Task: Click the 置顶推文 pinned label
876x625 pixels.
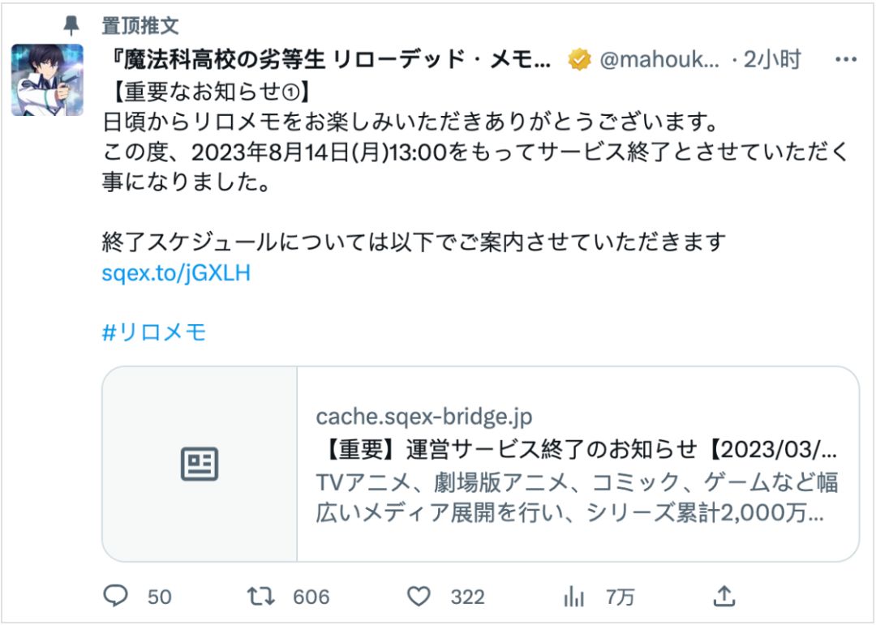Action: pyautogui.click(x=140, y=24)
